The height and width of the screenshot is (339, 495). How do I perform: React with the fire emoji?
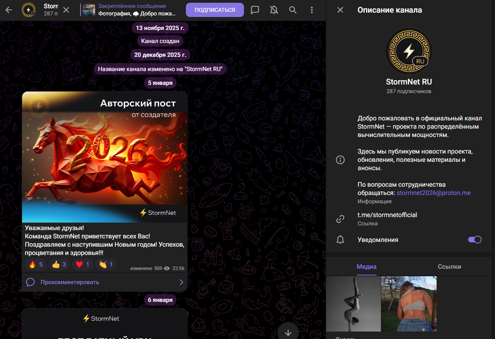[x=36, y=264]
